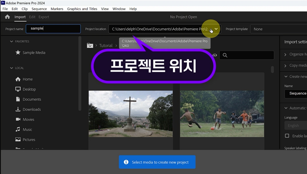Toggle the eye visibility icon near search
The width and height of the screenshot is (307, 174).
coord(215,55)
